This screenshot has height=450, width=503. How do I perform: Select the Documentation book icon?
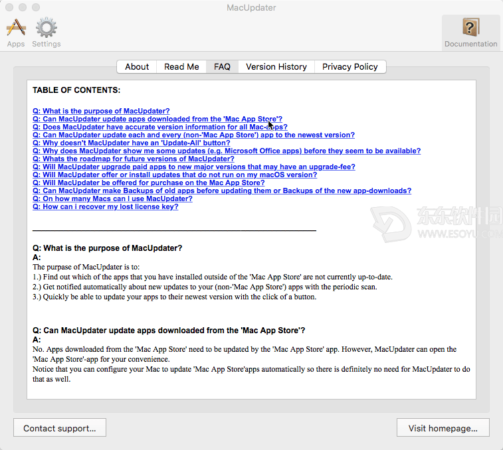(x=470, y=33)
